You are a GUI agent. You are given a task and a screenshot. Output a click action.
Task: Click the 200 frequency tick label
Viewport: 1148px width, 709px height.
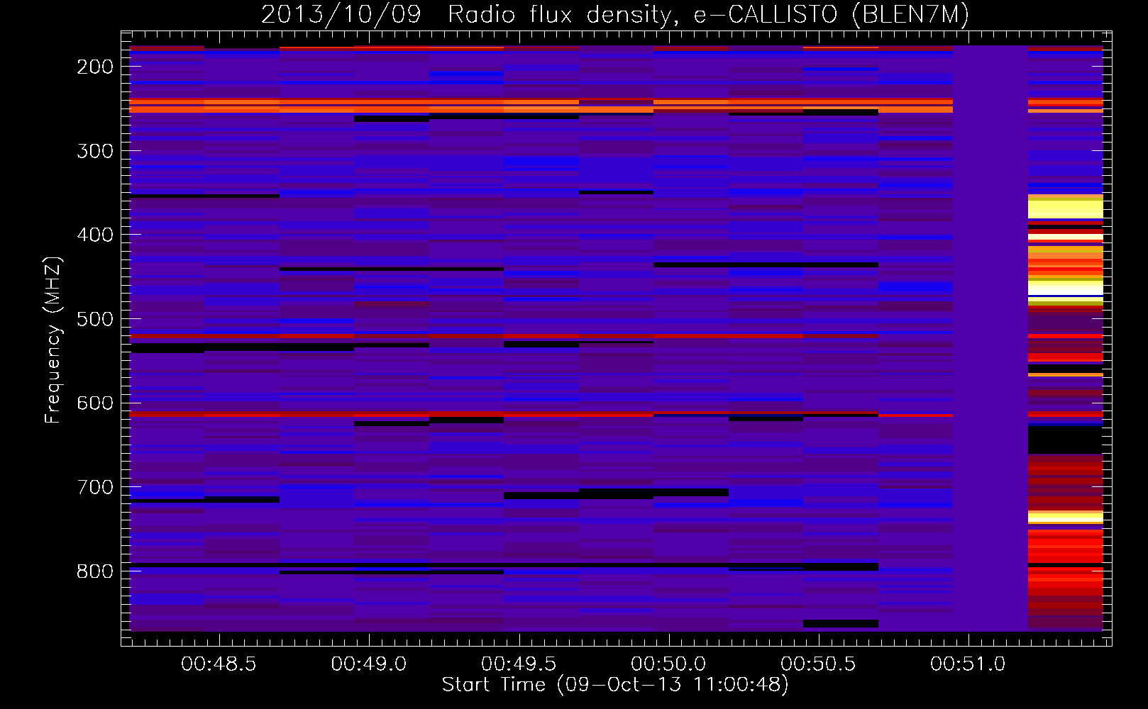coord(95,67)
